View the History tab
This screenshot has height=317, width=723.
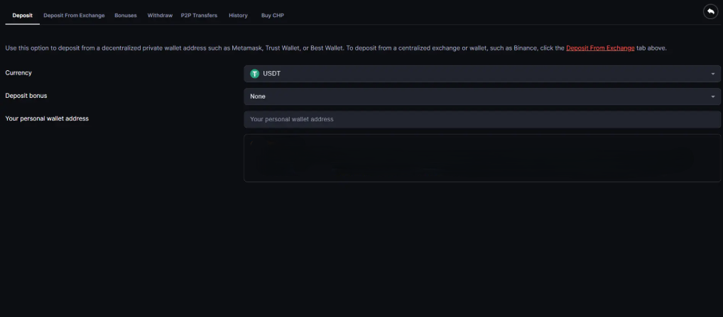238,16
